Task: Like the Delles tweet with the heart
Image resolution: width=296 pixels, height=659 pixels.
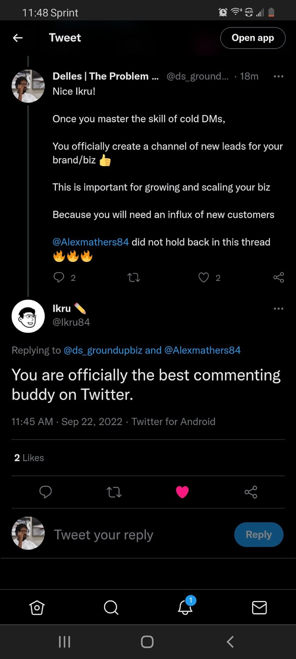Action: point(204,278)
